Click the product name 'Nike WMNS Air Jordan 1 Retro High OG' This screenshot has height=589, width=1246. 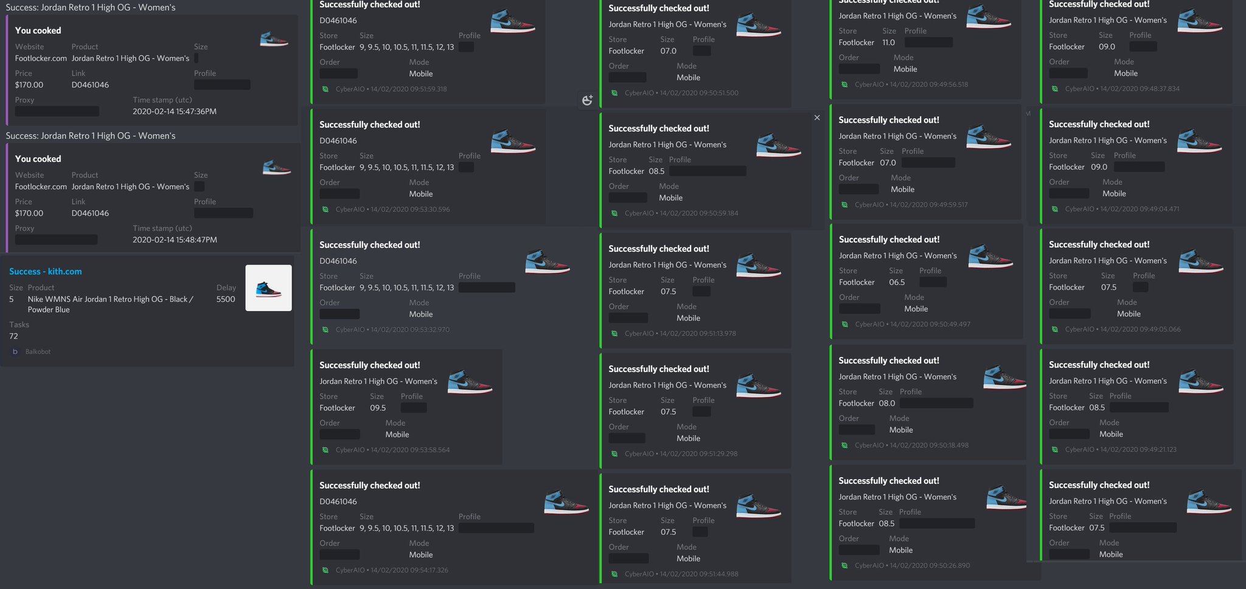(97, 300)
